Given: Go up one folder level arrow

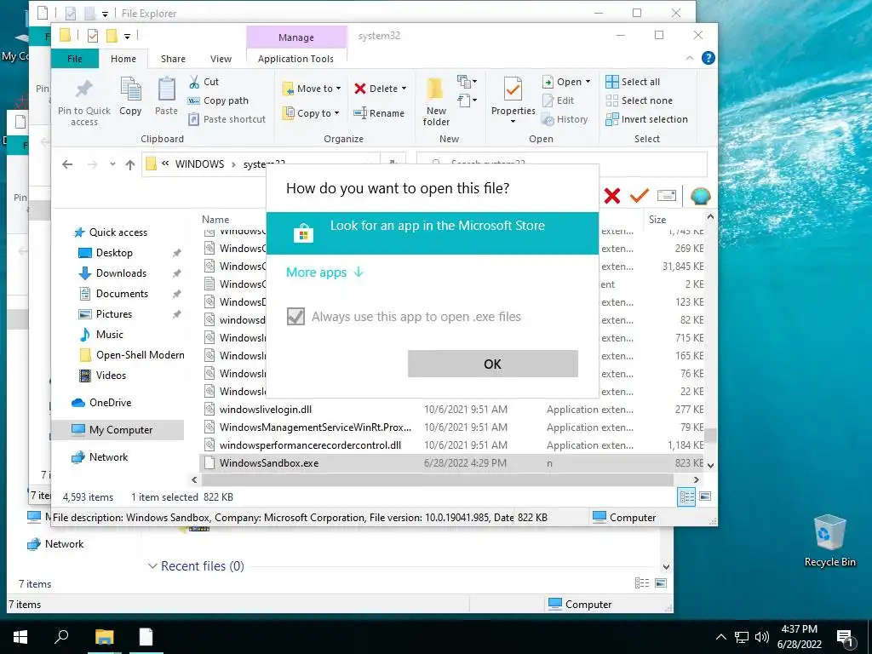Looking at the screenshot, I should pyautogui.click(x=130, y=164).
